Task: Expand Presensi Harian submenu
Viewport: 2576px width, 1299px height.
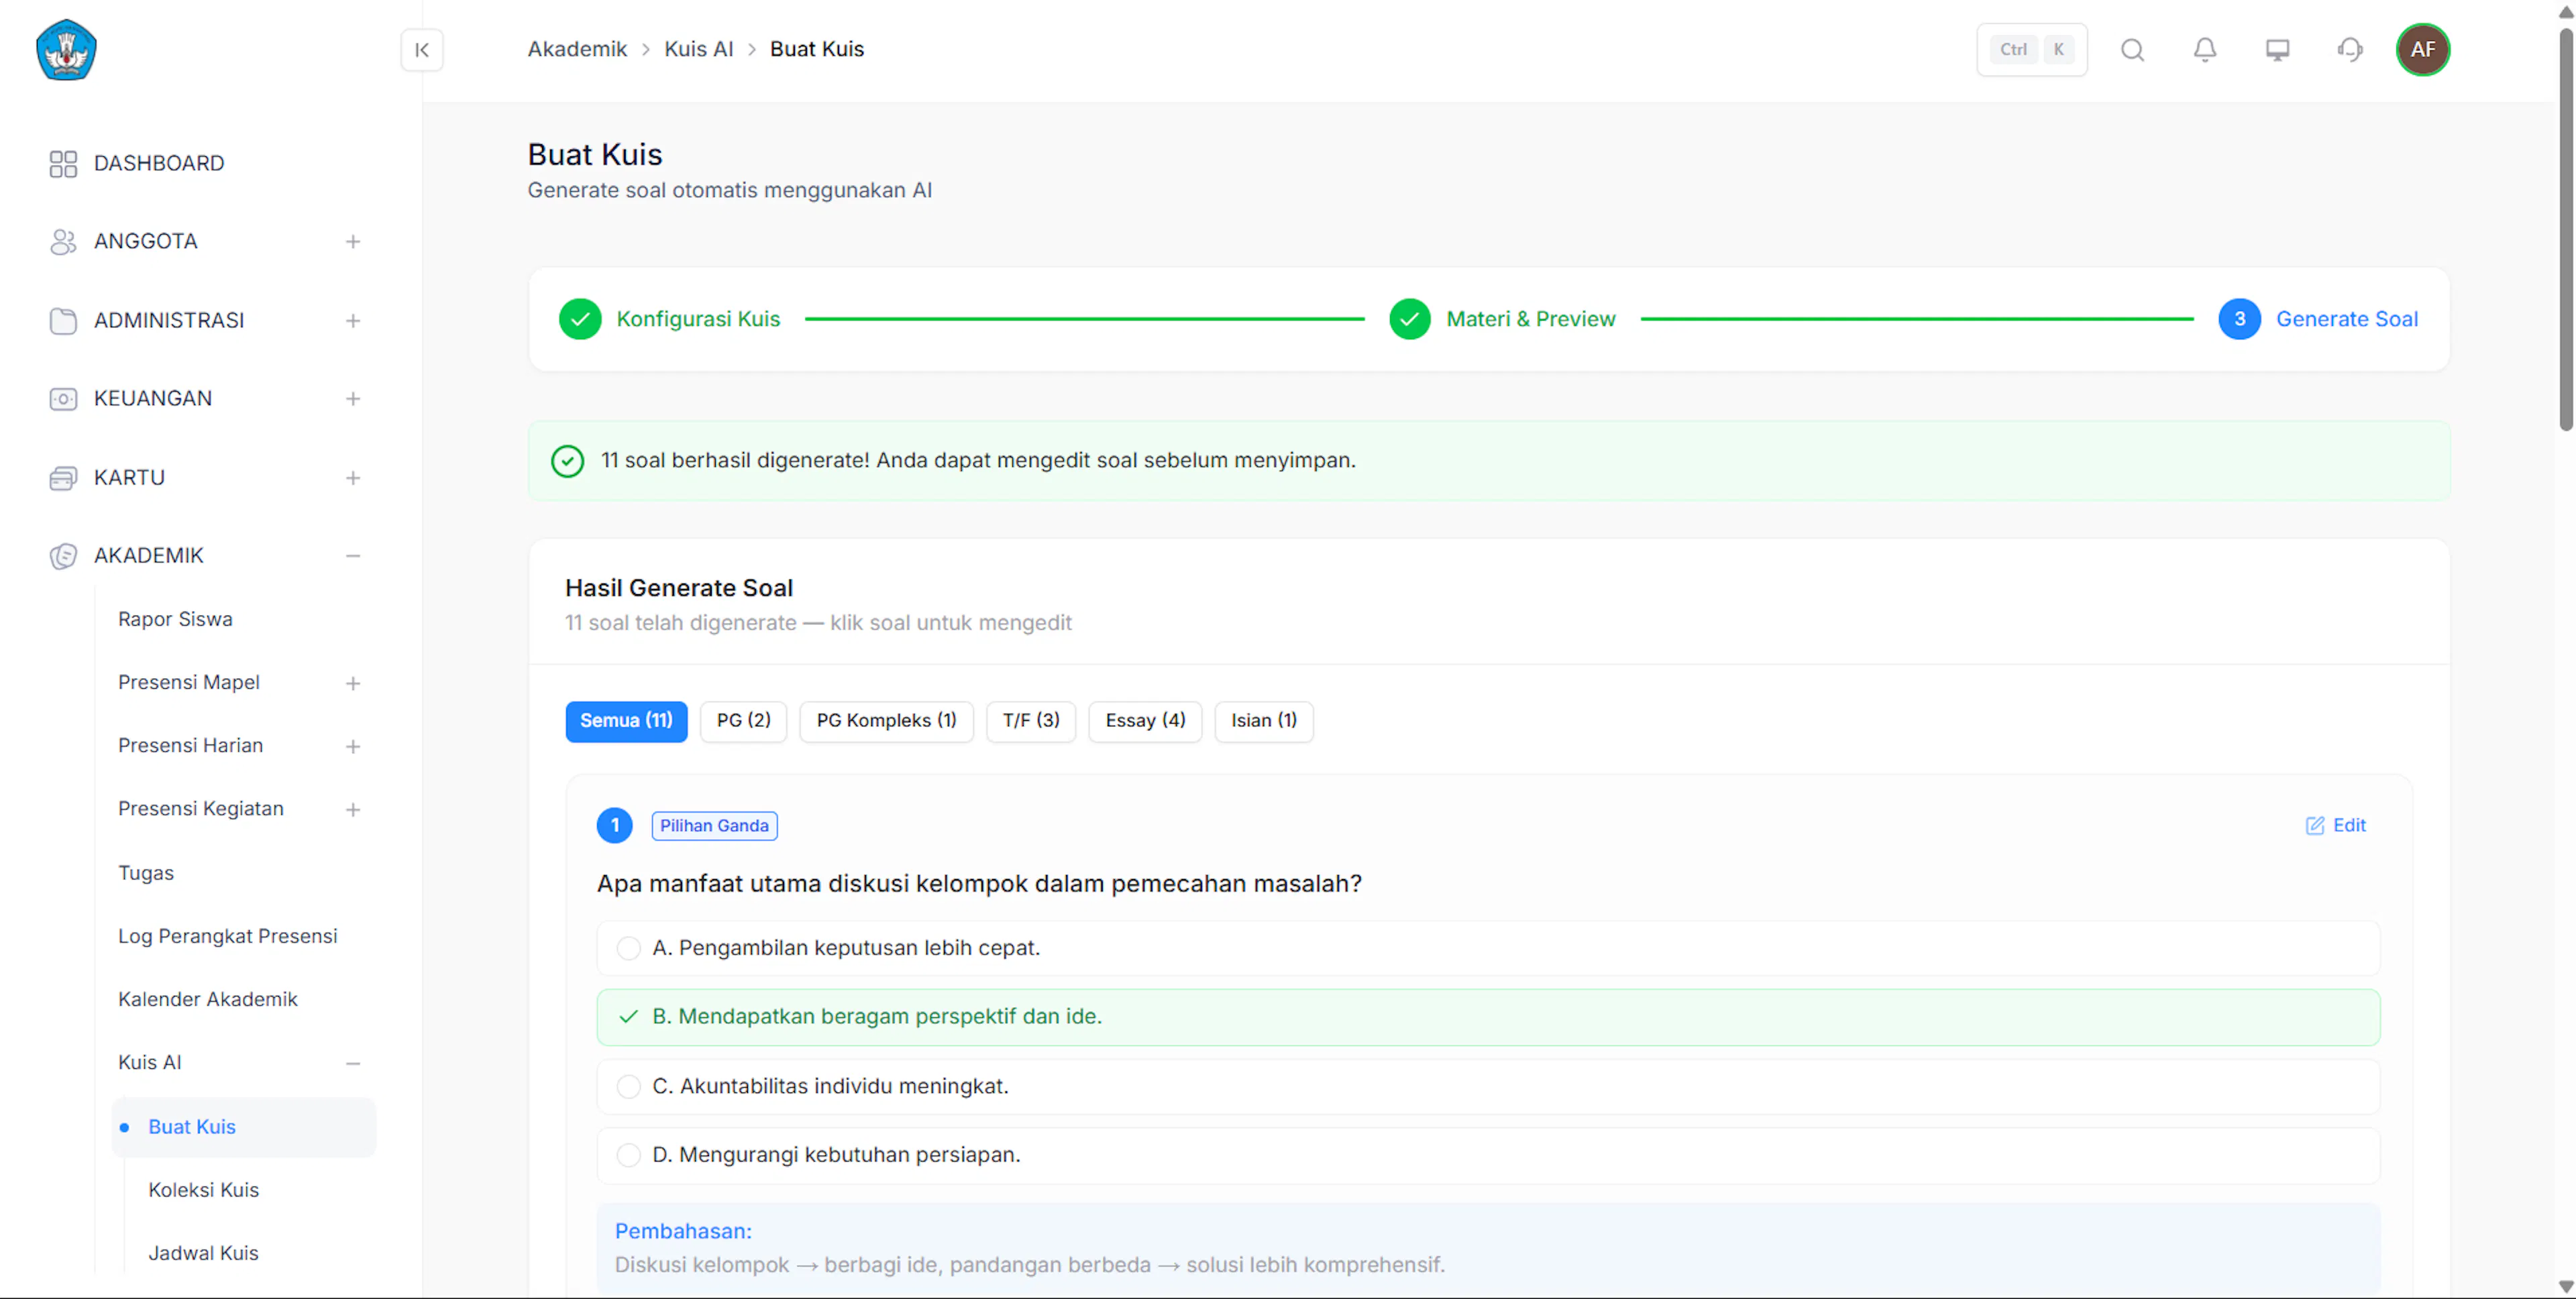Action: coord(353,746)
